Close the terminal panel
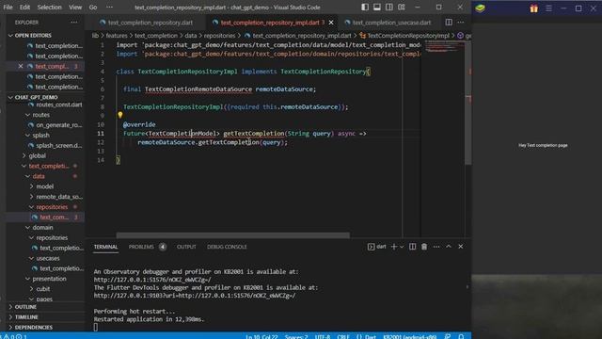 461,247
